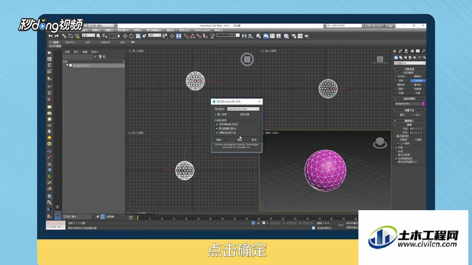Open the Create panel star icon
Viewport: 472px width, 265px height.
tap(394, 51)
